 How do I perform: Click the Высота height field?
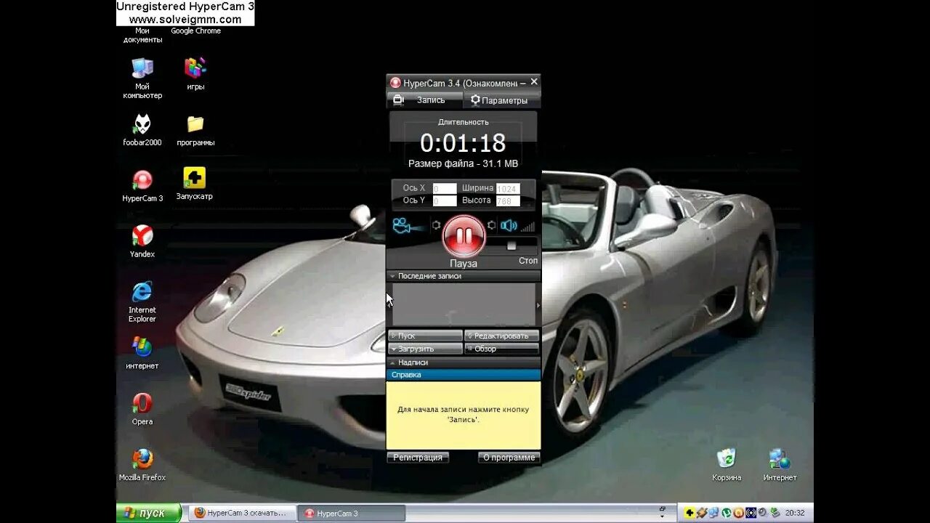click(x=508, y=200)
